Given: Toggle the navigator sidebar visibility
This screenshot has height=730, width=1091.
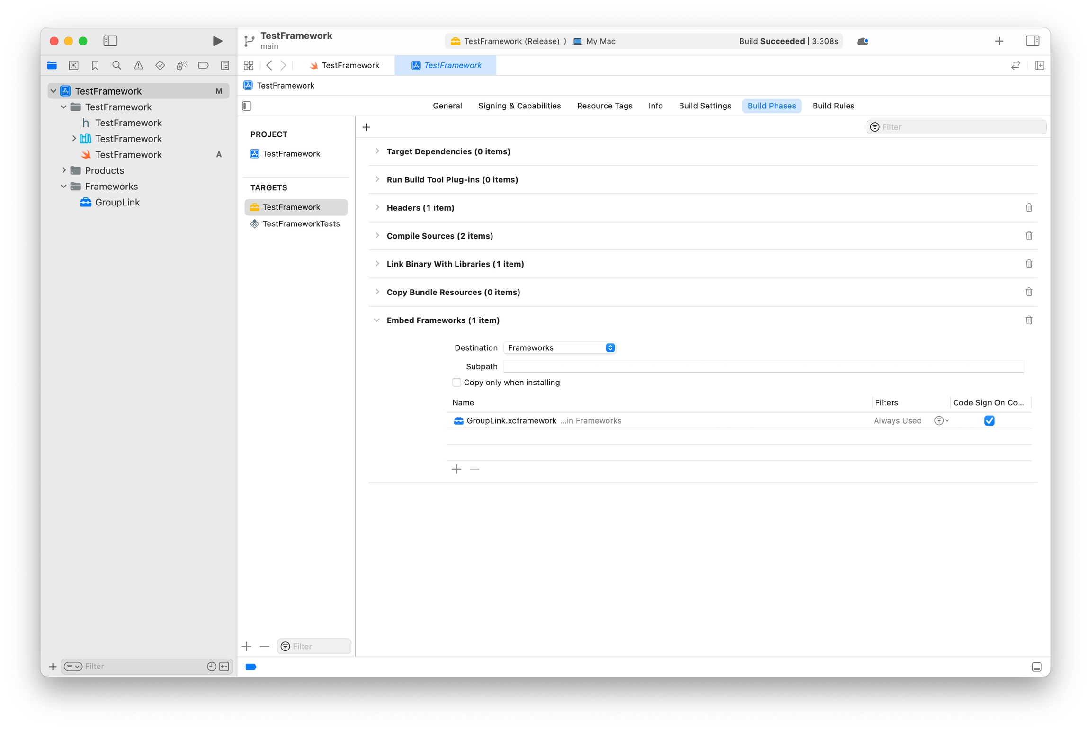Looking at the screenshot, I should click(x=110, y=41).
